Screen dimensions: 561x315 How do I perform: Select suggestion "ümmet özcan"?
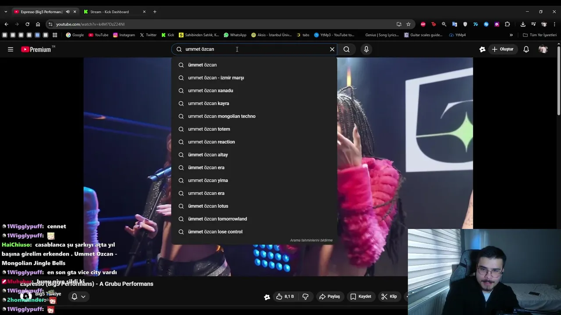click(x=254, y=65)
